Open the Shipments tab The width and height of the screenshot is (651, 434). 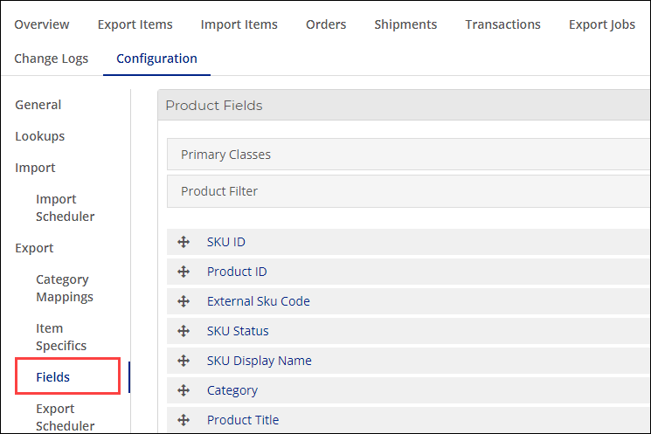[405, 24]
